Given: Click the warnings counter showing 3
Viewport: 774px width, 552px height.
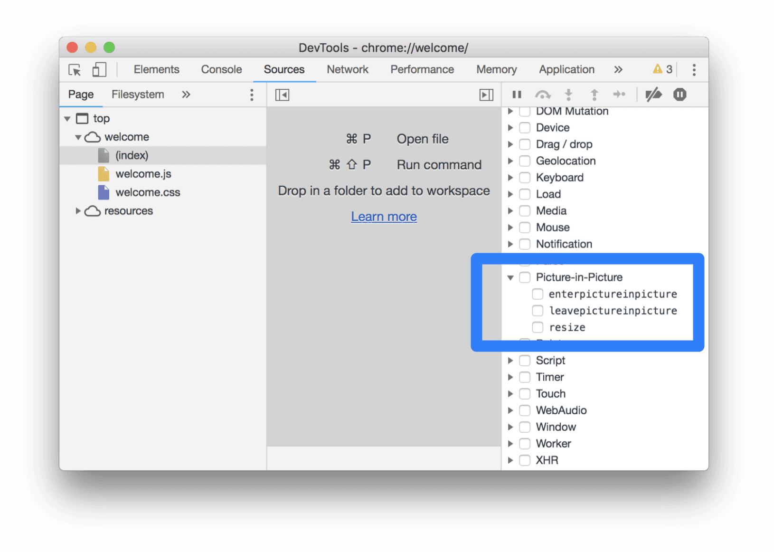Looking at the screenshot, I should tap(663, 69).
